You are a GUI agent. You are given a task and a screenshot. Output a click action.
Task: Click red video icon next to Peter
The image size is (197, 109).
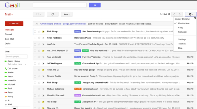click(6, 93)
